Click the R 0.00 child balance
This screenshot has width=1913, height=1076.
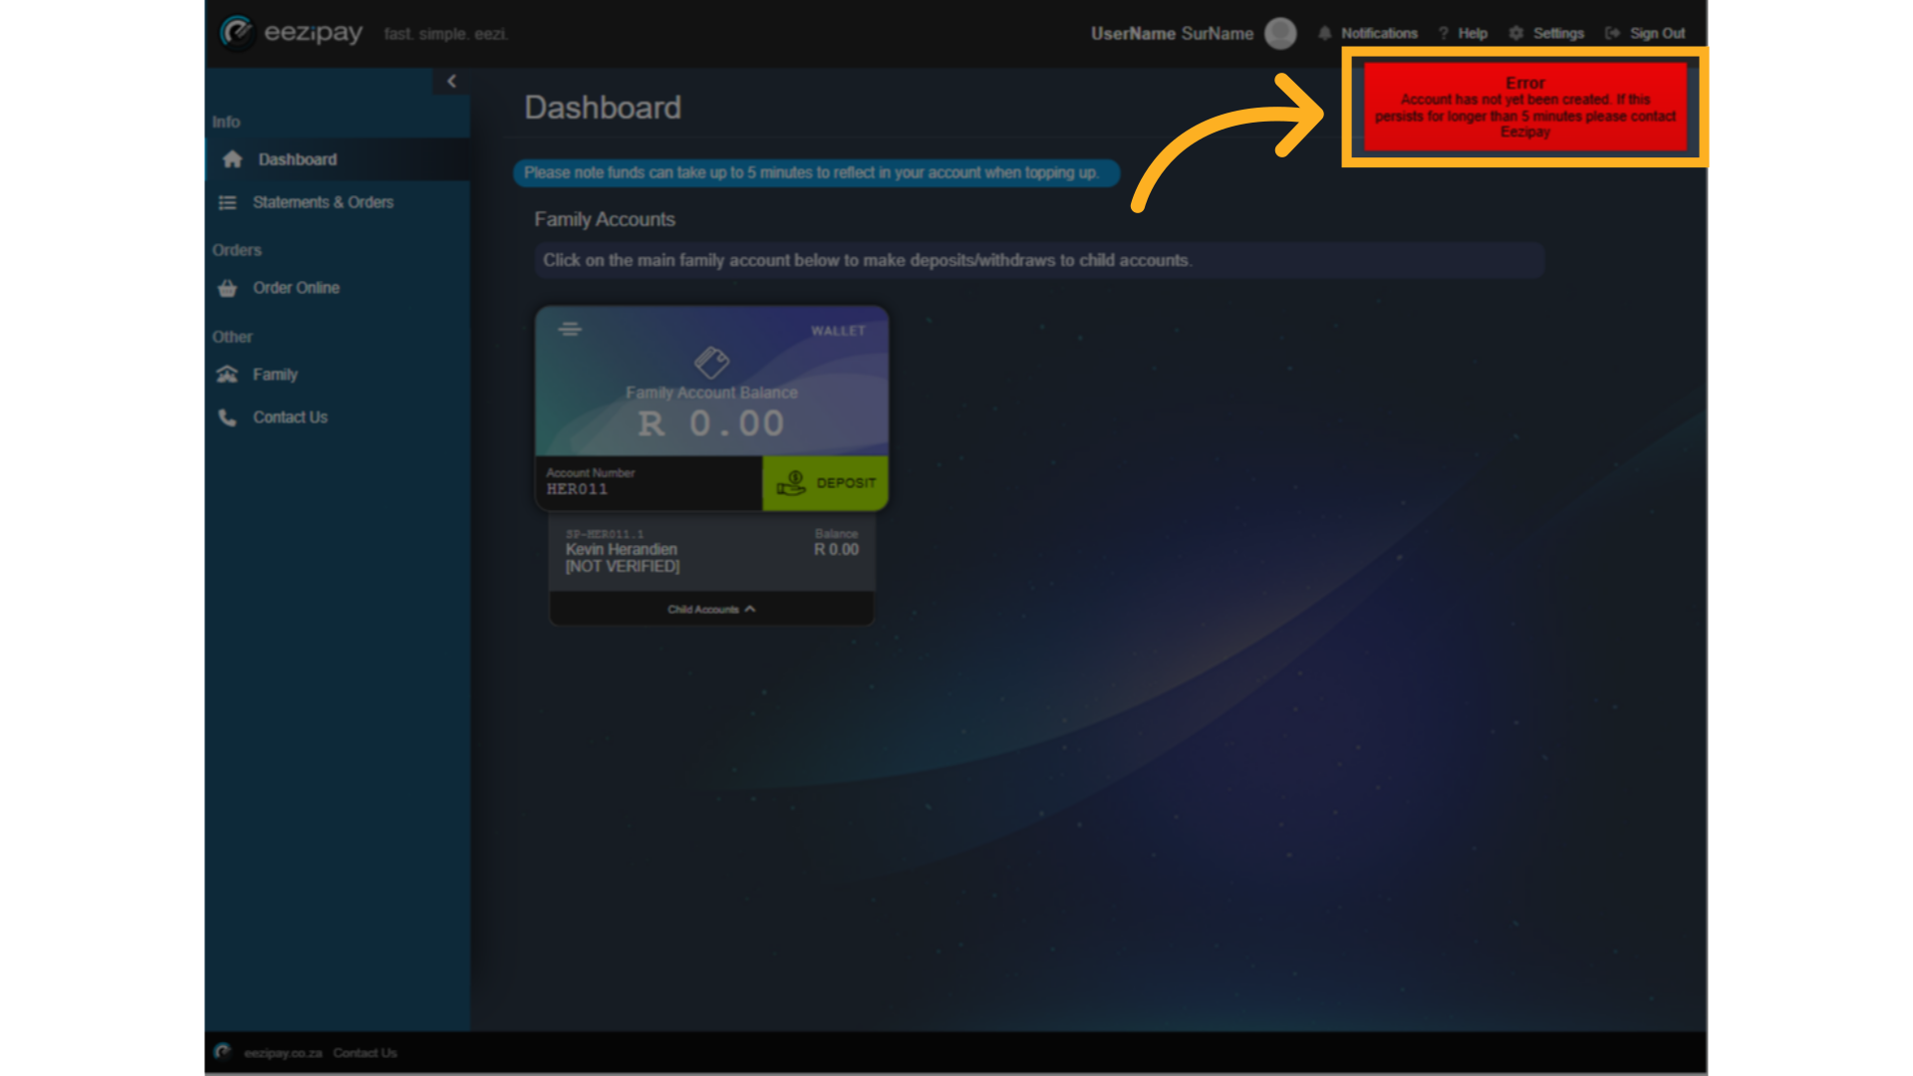pyautogui.click(x=836, y=549)
